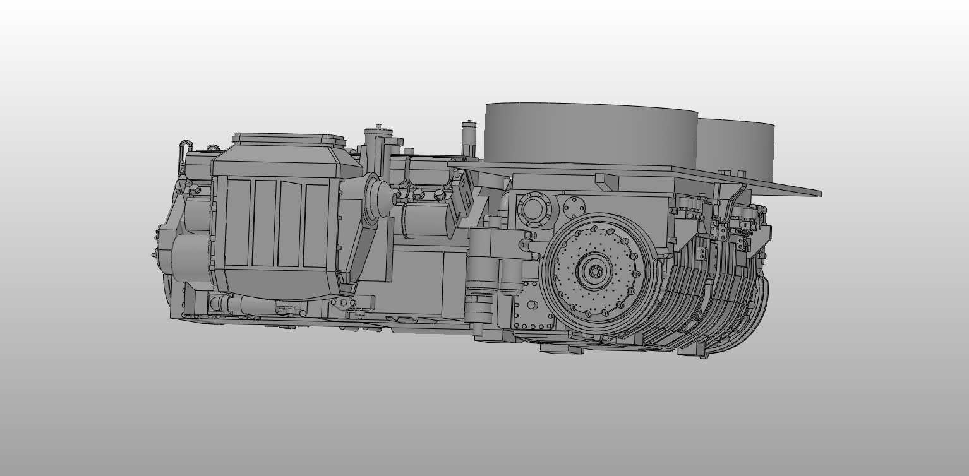Click the large cylinder at the far left end
The width and height of the screenshot is (969, 476).
coord(188,259)
